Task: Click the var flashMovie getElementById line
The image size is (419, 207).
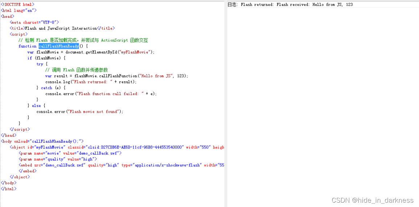Action: tap(91, 52)
